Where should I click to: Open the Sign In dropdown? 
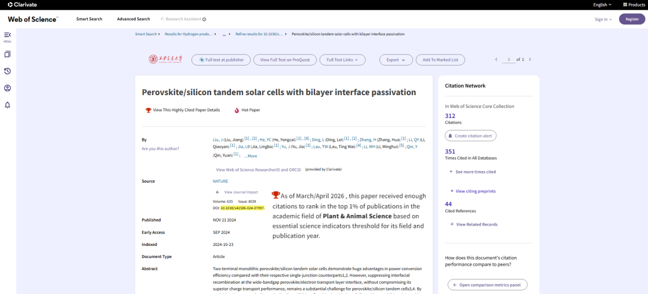pyautogui.click(x=603, y=19)
